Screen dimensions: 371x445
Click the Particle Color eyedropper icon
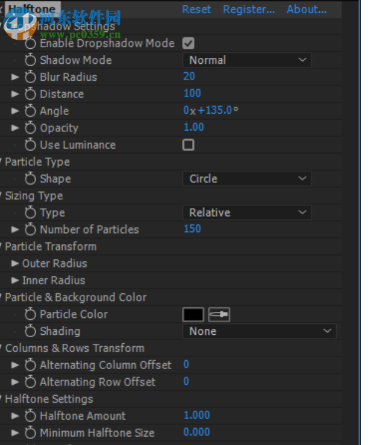coord(219,314)
